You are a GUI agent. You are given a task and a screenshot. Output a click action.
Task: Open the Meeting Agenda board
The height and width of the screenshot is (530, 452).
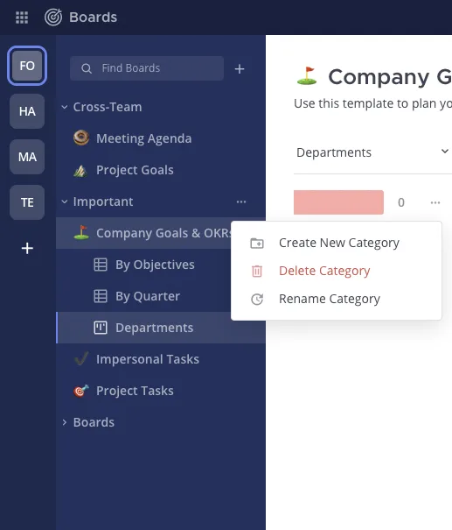[161, 138]
